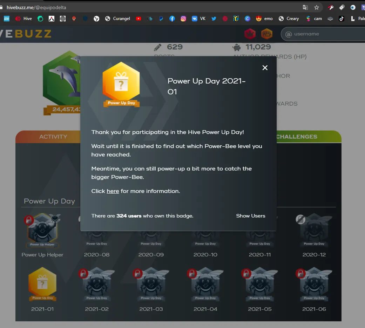This screenshot has height=328, width=365.
Task: Open the Twitter bookmark
Action: pyautogui.click(x=214, y=19)
